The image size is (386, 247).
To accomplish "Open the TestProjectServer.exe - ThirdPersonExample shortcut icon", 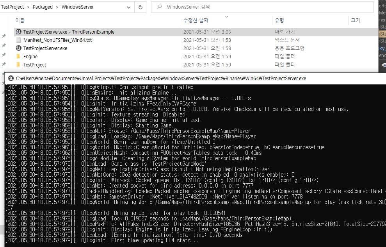I will (x=18, y=32).
